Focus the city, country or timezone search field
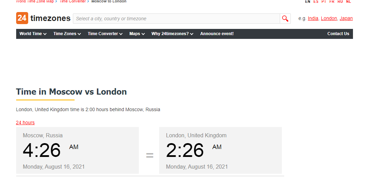This screenshot has height=181, width=365. [x=176, y=19]
